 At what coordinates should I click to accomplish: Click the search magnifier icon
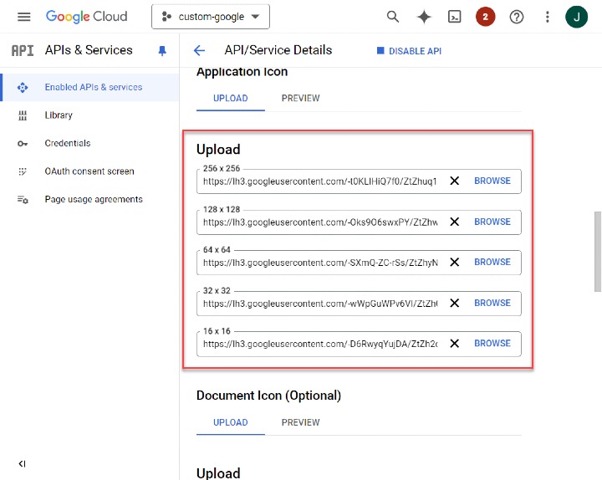click(392, 17)
